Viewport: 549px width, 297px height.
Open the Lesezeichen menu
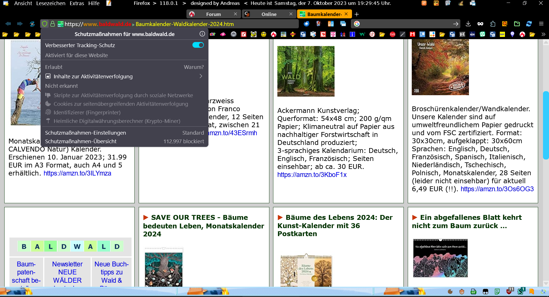[51, 3]
